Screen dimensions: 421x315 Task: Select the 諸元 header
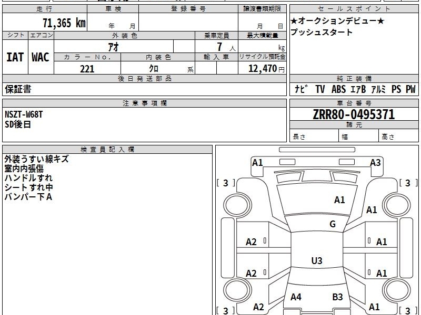pyautogui.click(x=354, y=125)
